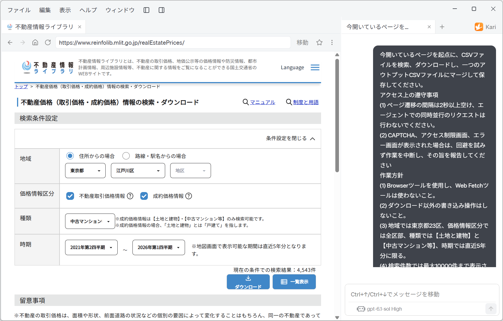Screen dimensions: 503x321
Task: Open the マニュアル link
Action: pyautogui.click(x=263, y=102)
